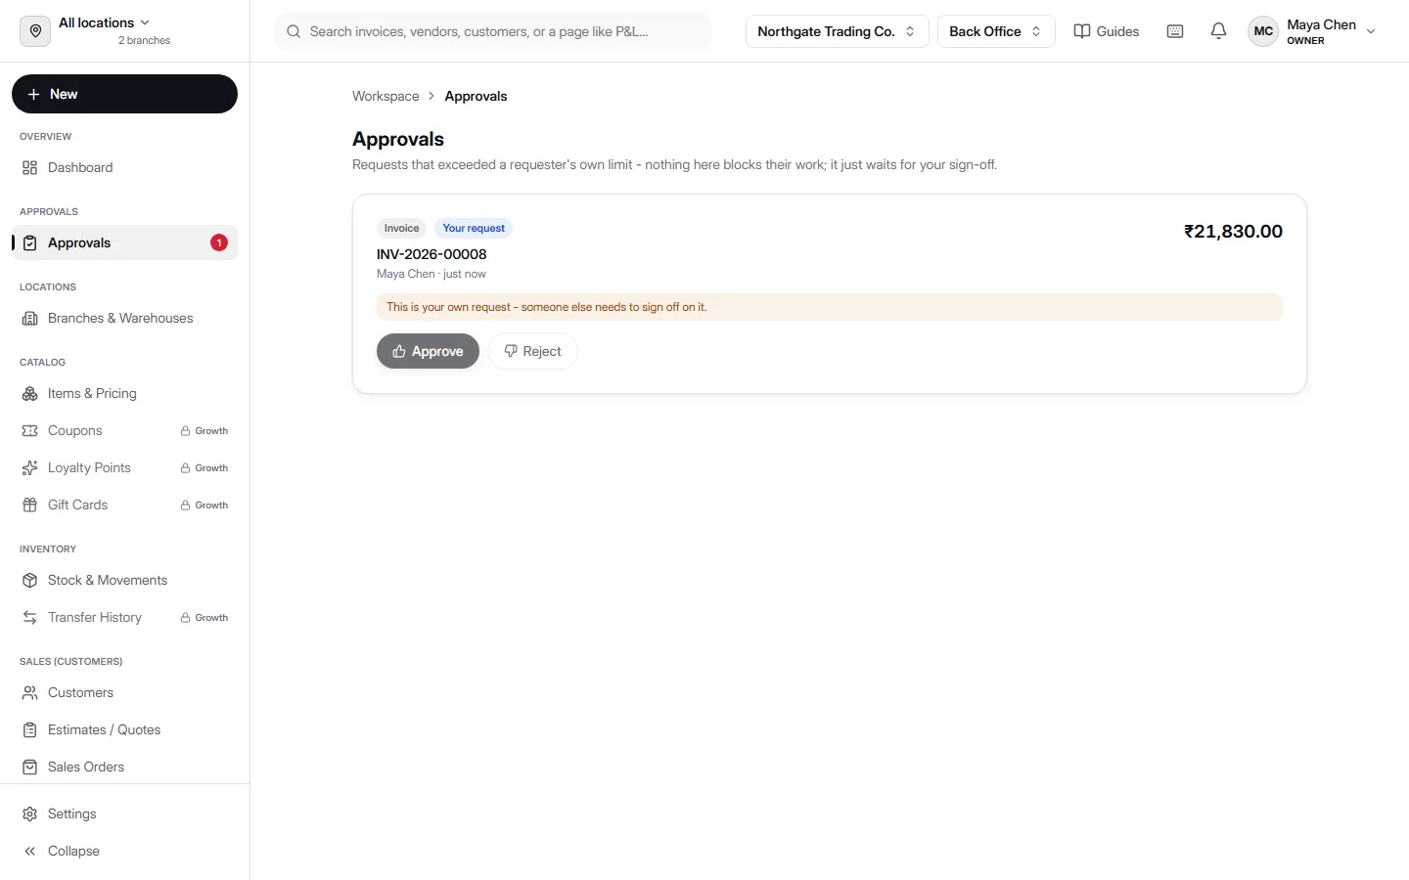Click the Items & Pricing cubes icon

(30, 393)
